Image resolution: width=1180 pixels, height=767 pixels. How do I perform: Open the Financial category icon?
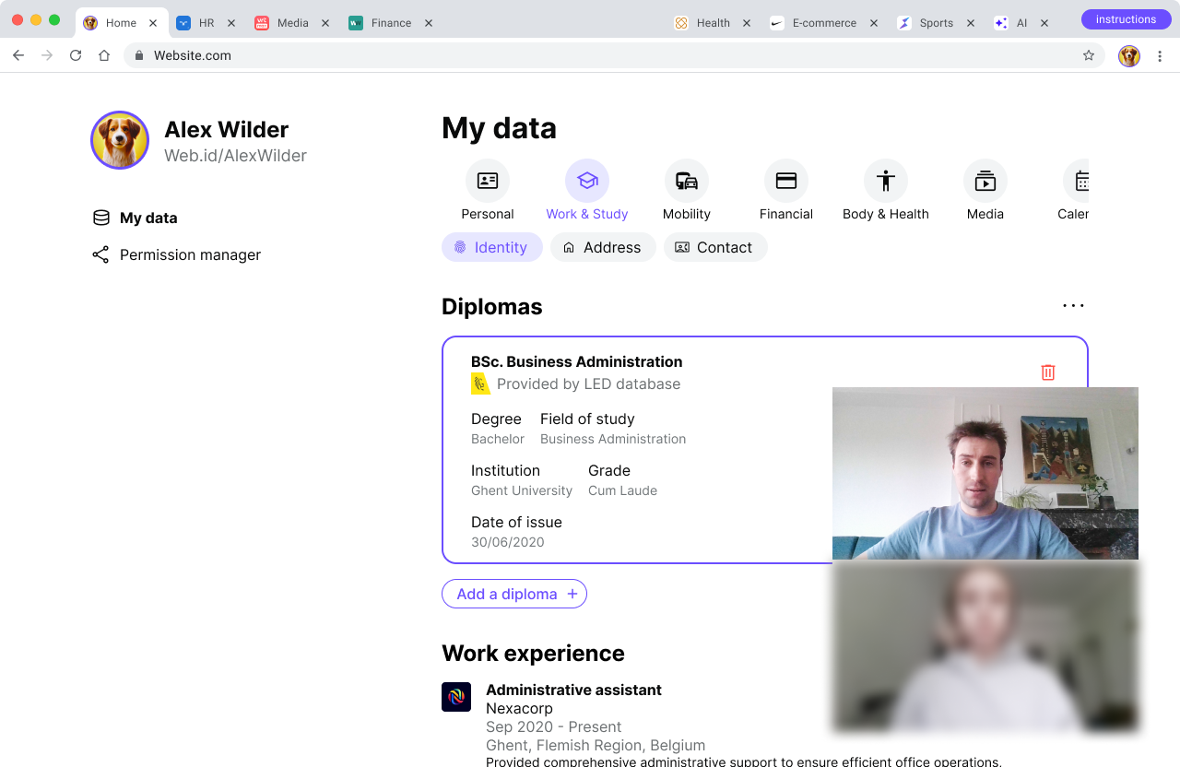click(786, 181)
